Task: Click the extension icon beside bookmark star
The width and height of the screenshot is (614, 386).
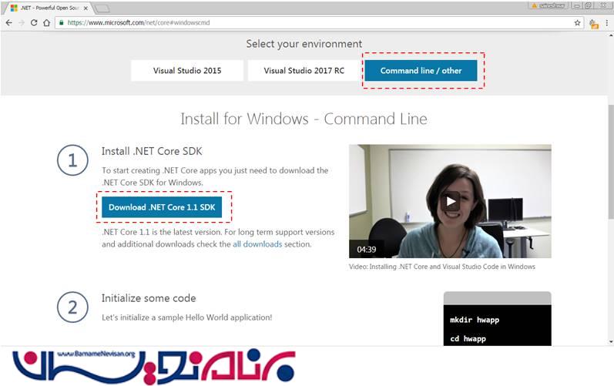Action: point(592,23)
